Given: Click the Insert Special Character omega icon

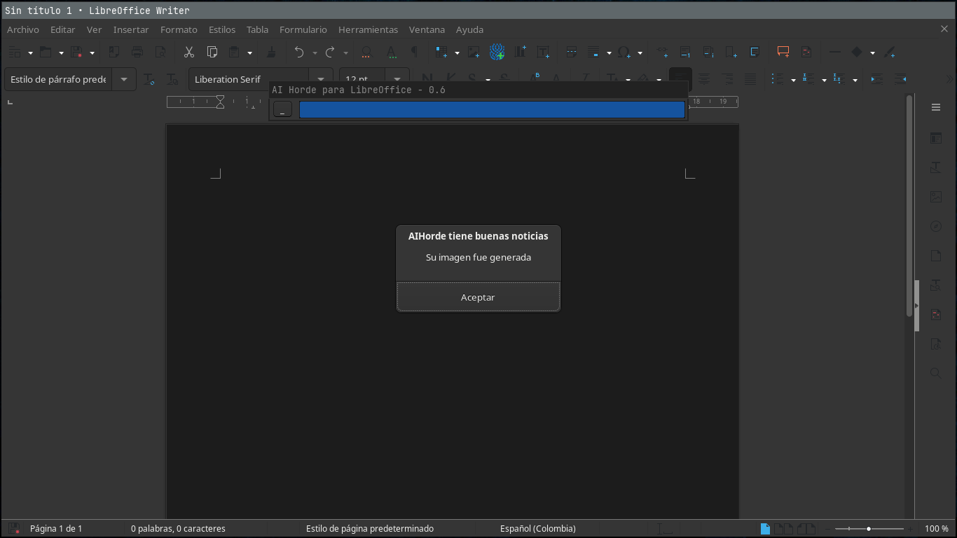Looking at the screenshot, I should pos(624,52).
